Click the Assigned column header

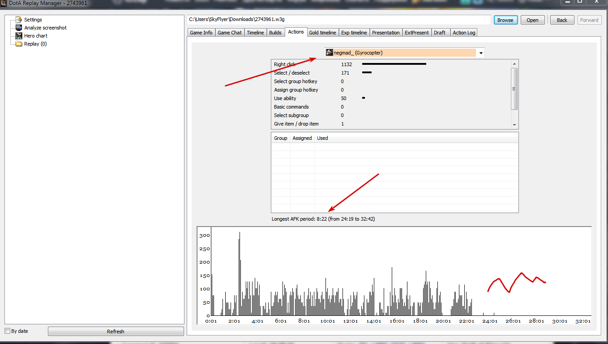tap(302, 138)
